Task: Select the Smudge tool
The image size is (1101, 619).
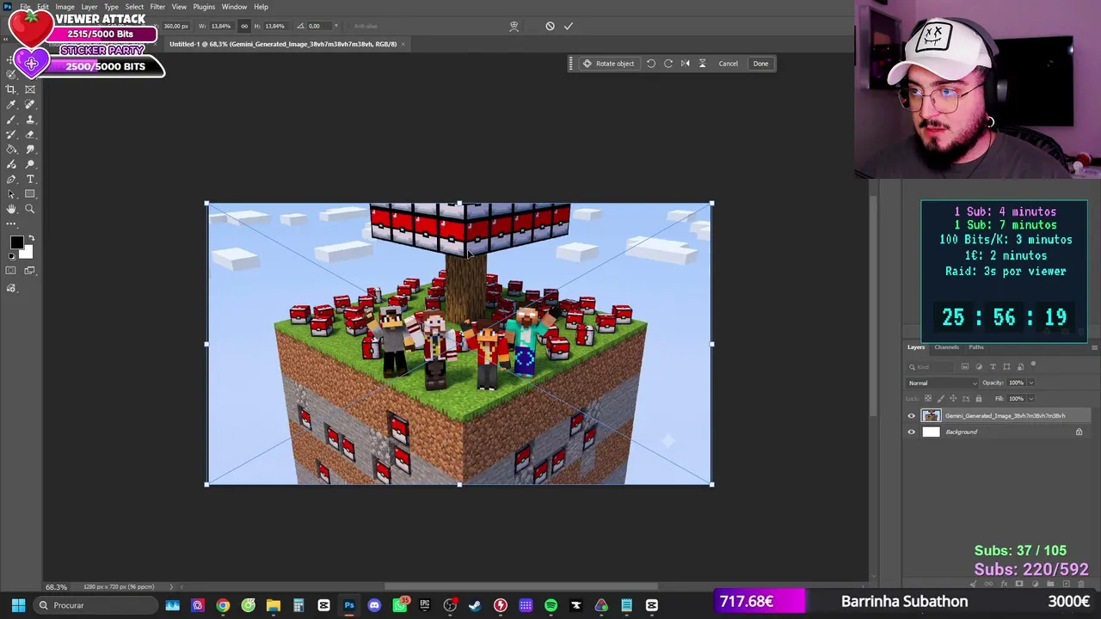Action: [x=30, y=149]
